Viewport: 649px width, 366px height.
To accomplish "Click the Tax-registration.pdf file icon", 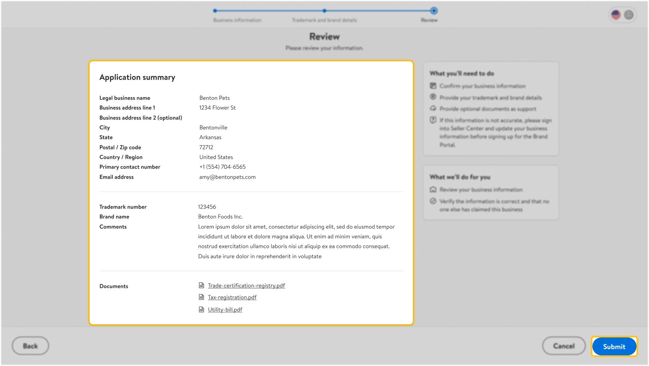I will pyautogui.click(x=201, y=297).
